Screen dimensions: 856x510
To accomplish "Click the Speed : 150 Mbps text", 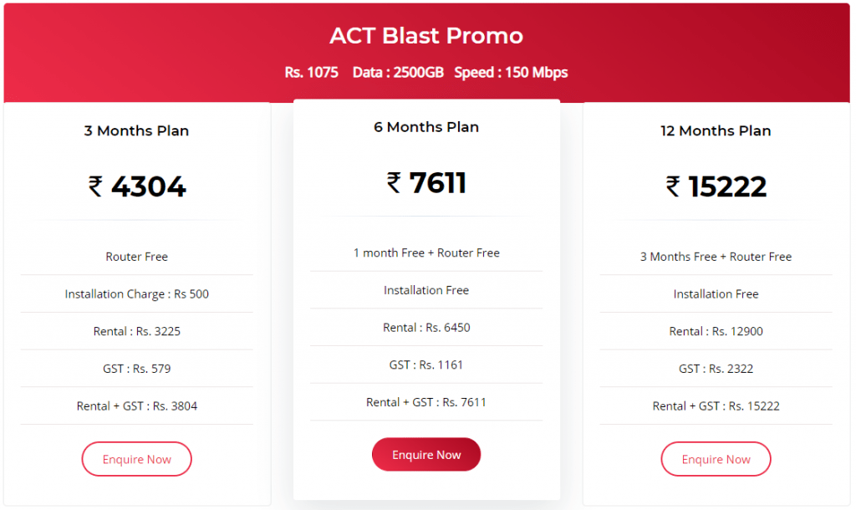I will (x=511, y=72).
